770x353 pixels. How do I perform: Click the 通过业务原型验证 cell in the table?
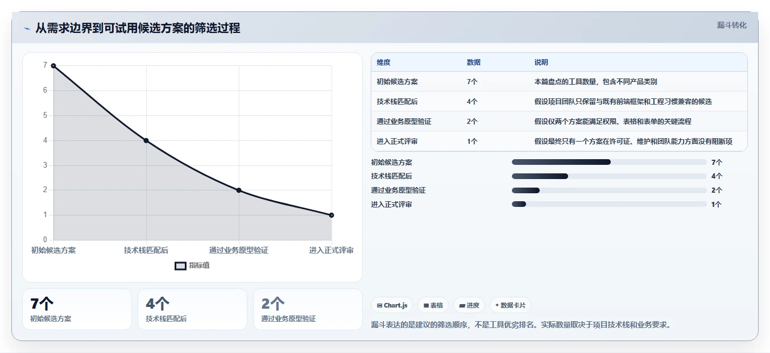[x=404, y=122]
